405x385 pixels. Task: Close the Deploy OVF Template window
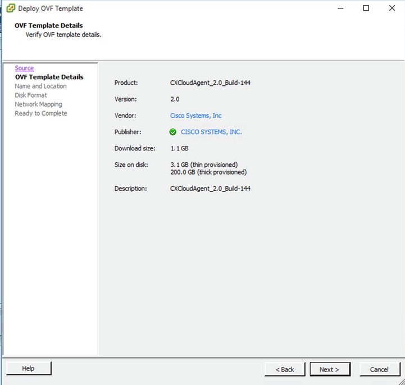click(x=392, y=8)
